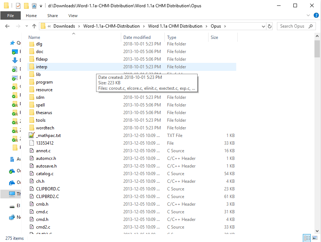Image resolution: width=321 pixels, height=242 pixels.
Task: Click the Properties checkmark icon in Quick Access Toolbar
Action: 17,5
